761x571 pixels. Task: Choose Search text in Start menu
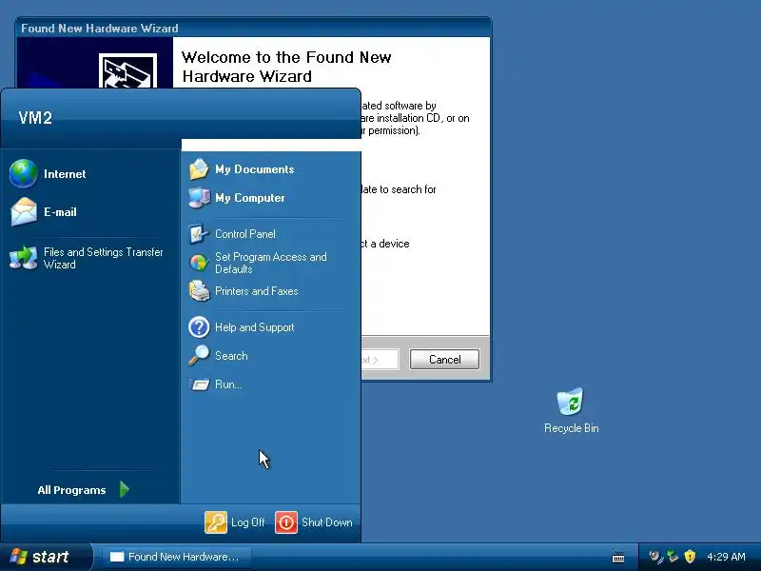coord(231,356)
